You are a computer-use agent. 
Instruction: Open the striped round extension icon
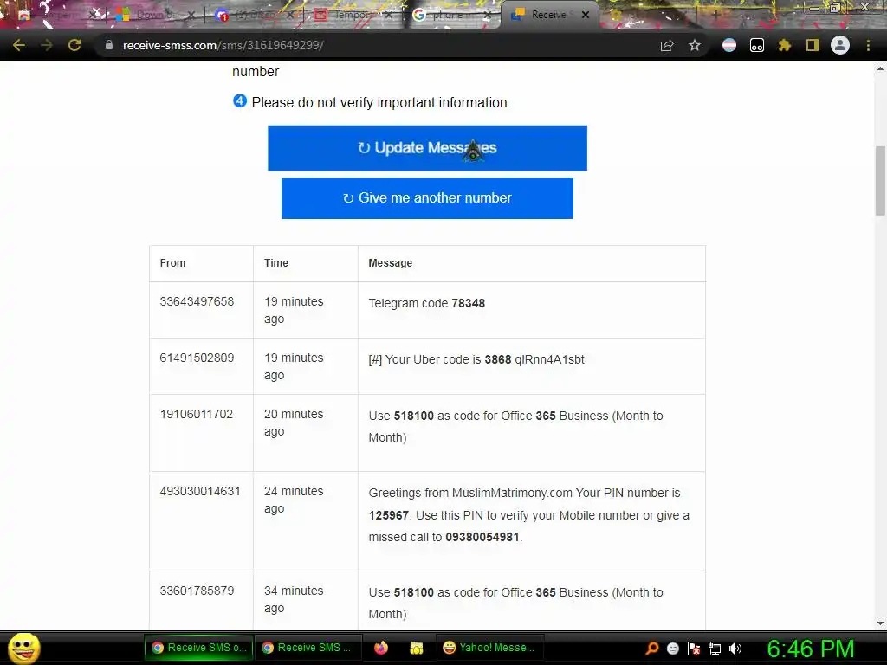[729, 45]
